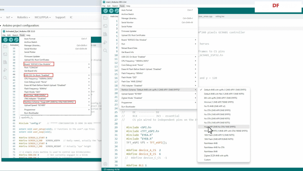The image size is (303, 171).
Task: Choose Archive Sketch in main Tools menu
Action: [x=159, y=14]
